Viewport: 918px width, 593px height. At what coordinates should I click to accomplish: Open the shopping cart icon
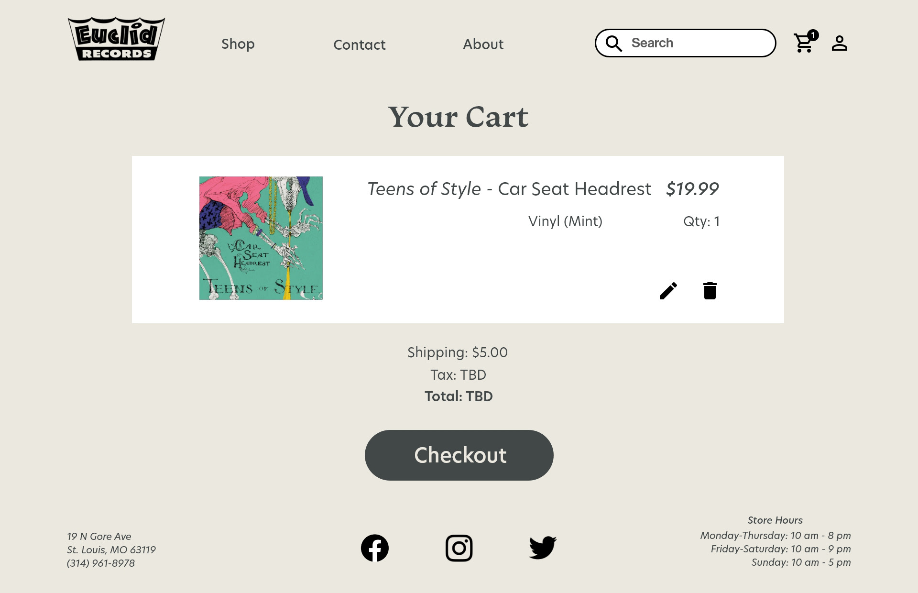click(804, 43)
